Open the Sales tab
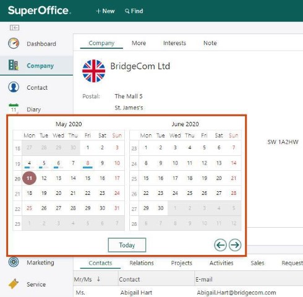This screenshot has height=297, width=303. tap(257, 263)
